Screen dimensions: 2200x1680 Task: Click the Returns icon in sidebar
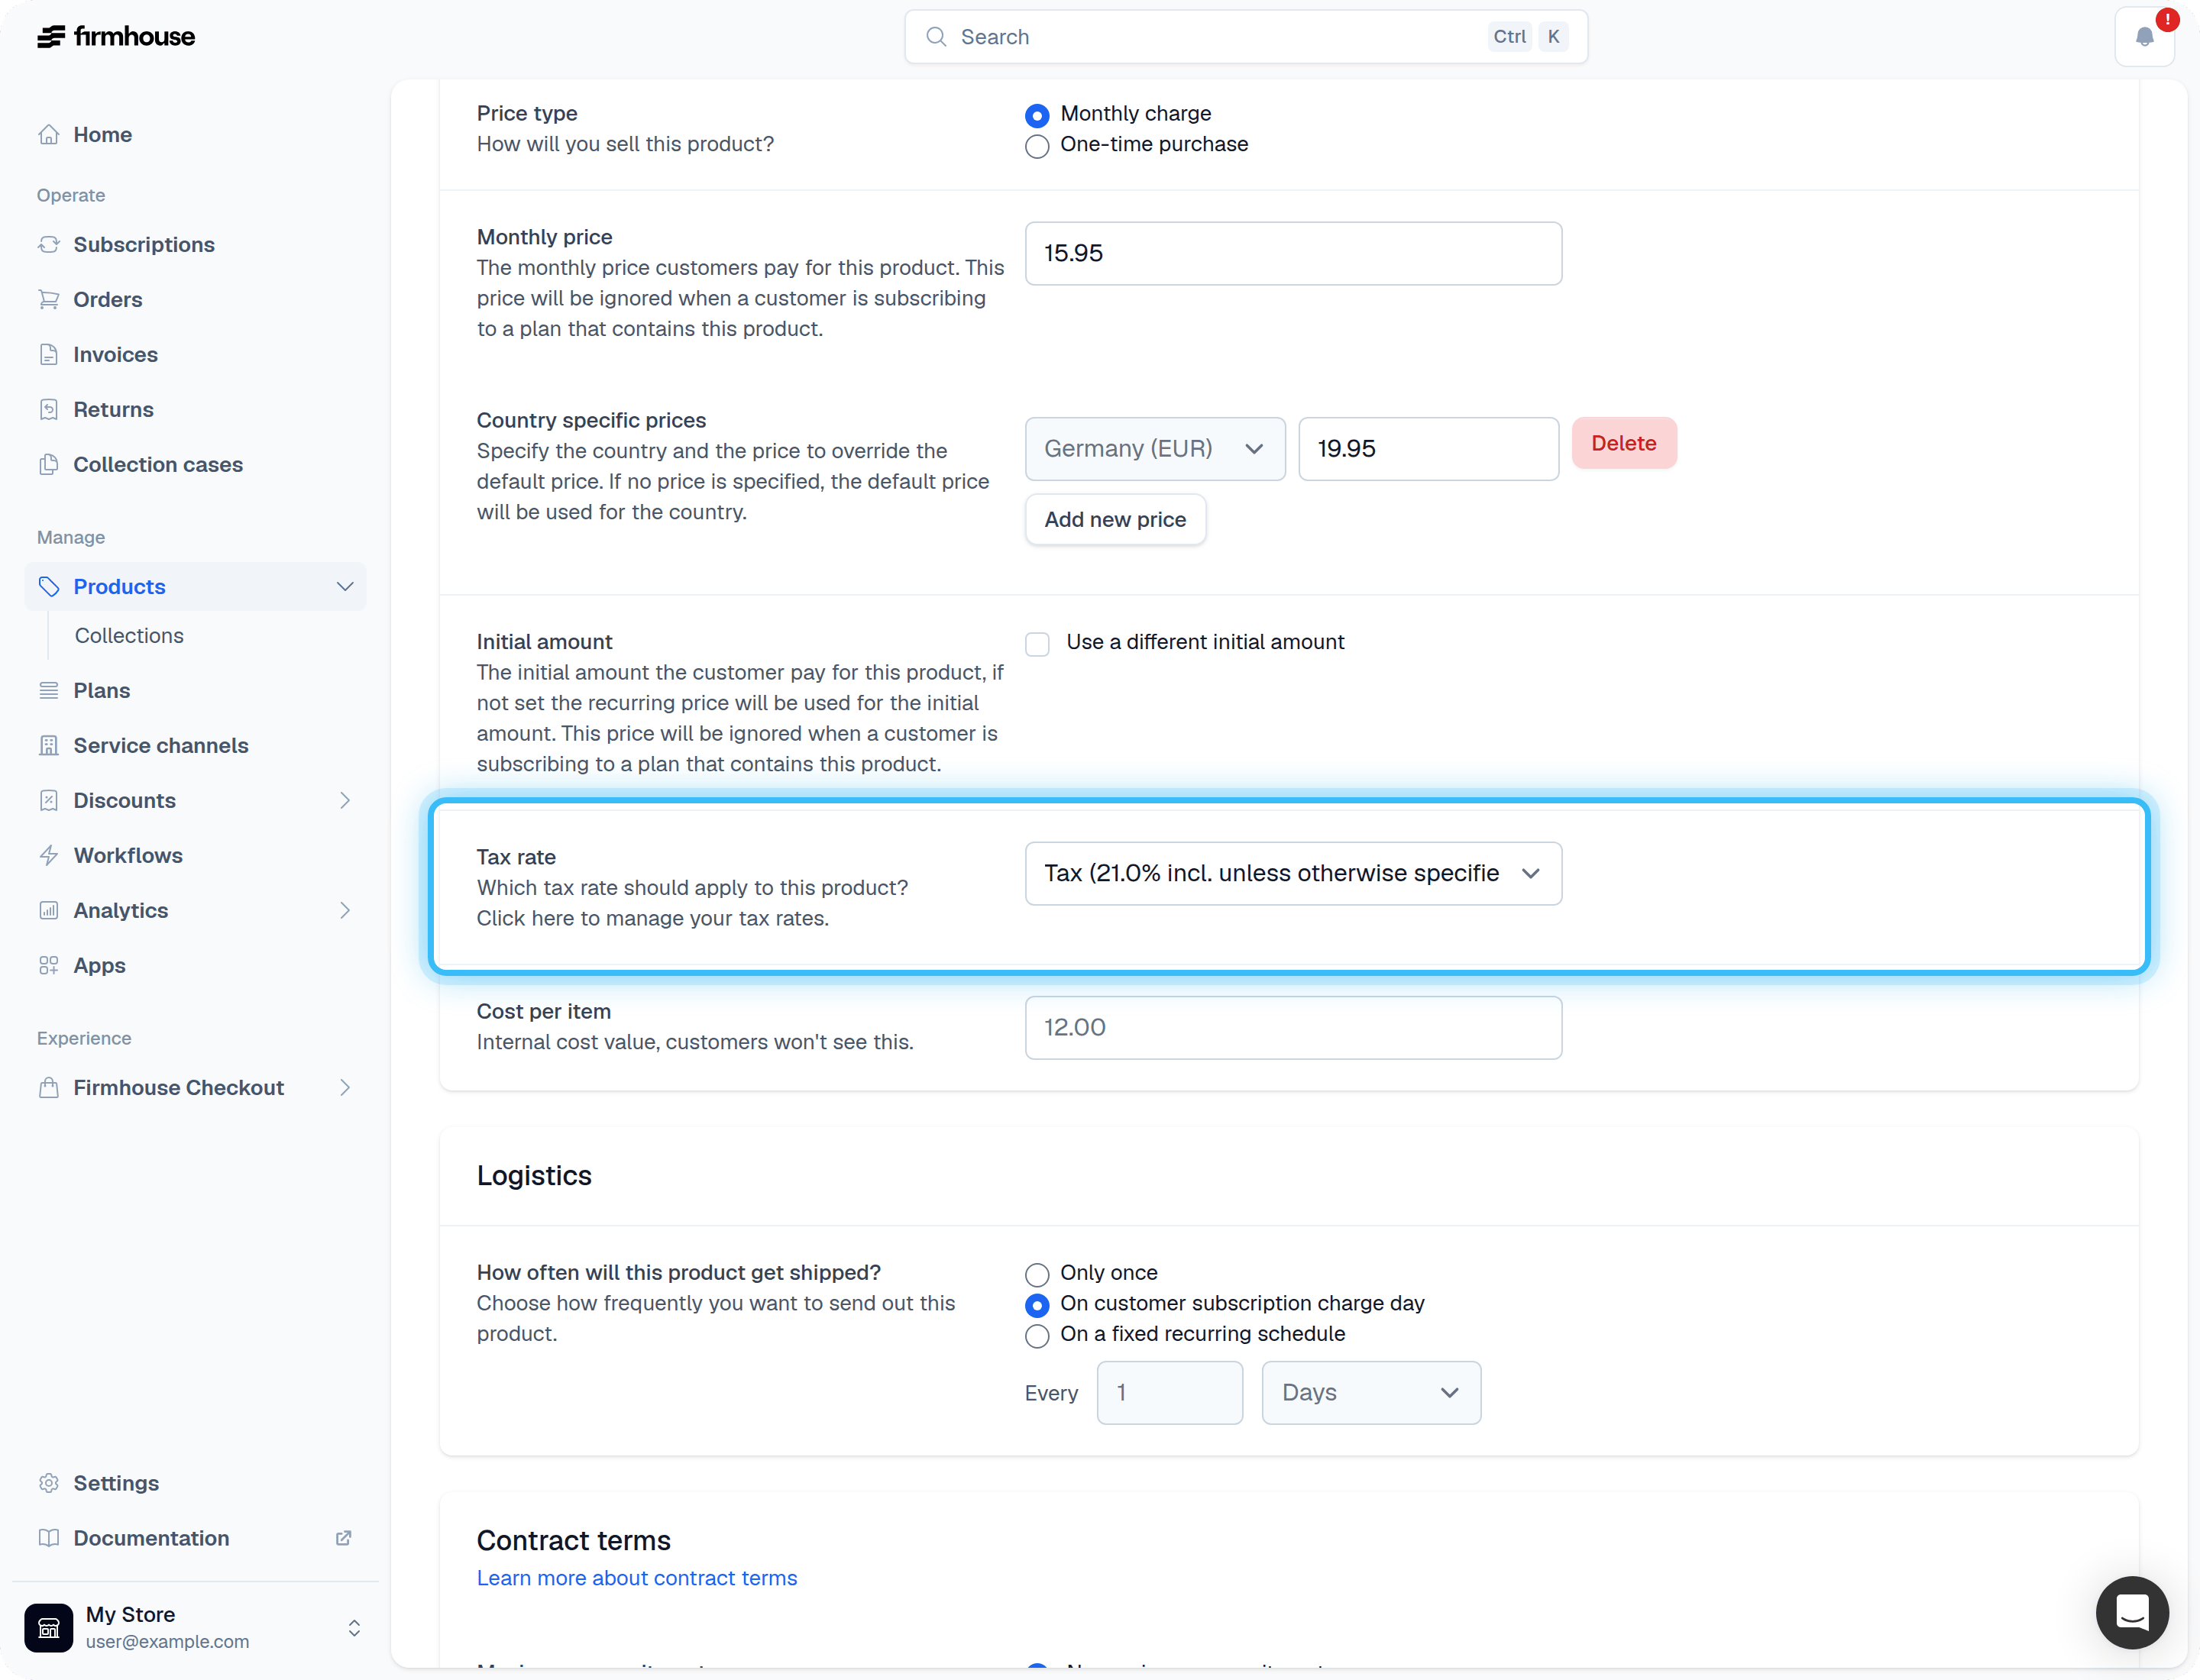click(49, 409)
